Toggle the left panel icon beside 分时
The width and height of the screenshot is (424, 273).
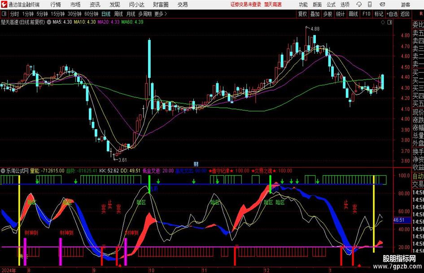point(4,14)
